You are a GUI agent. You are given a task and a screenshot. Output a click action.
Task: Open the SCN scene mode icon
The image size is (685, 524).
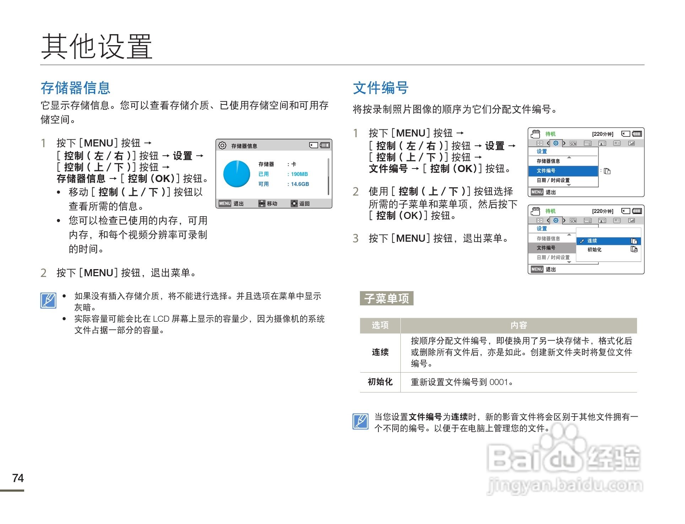573,143
